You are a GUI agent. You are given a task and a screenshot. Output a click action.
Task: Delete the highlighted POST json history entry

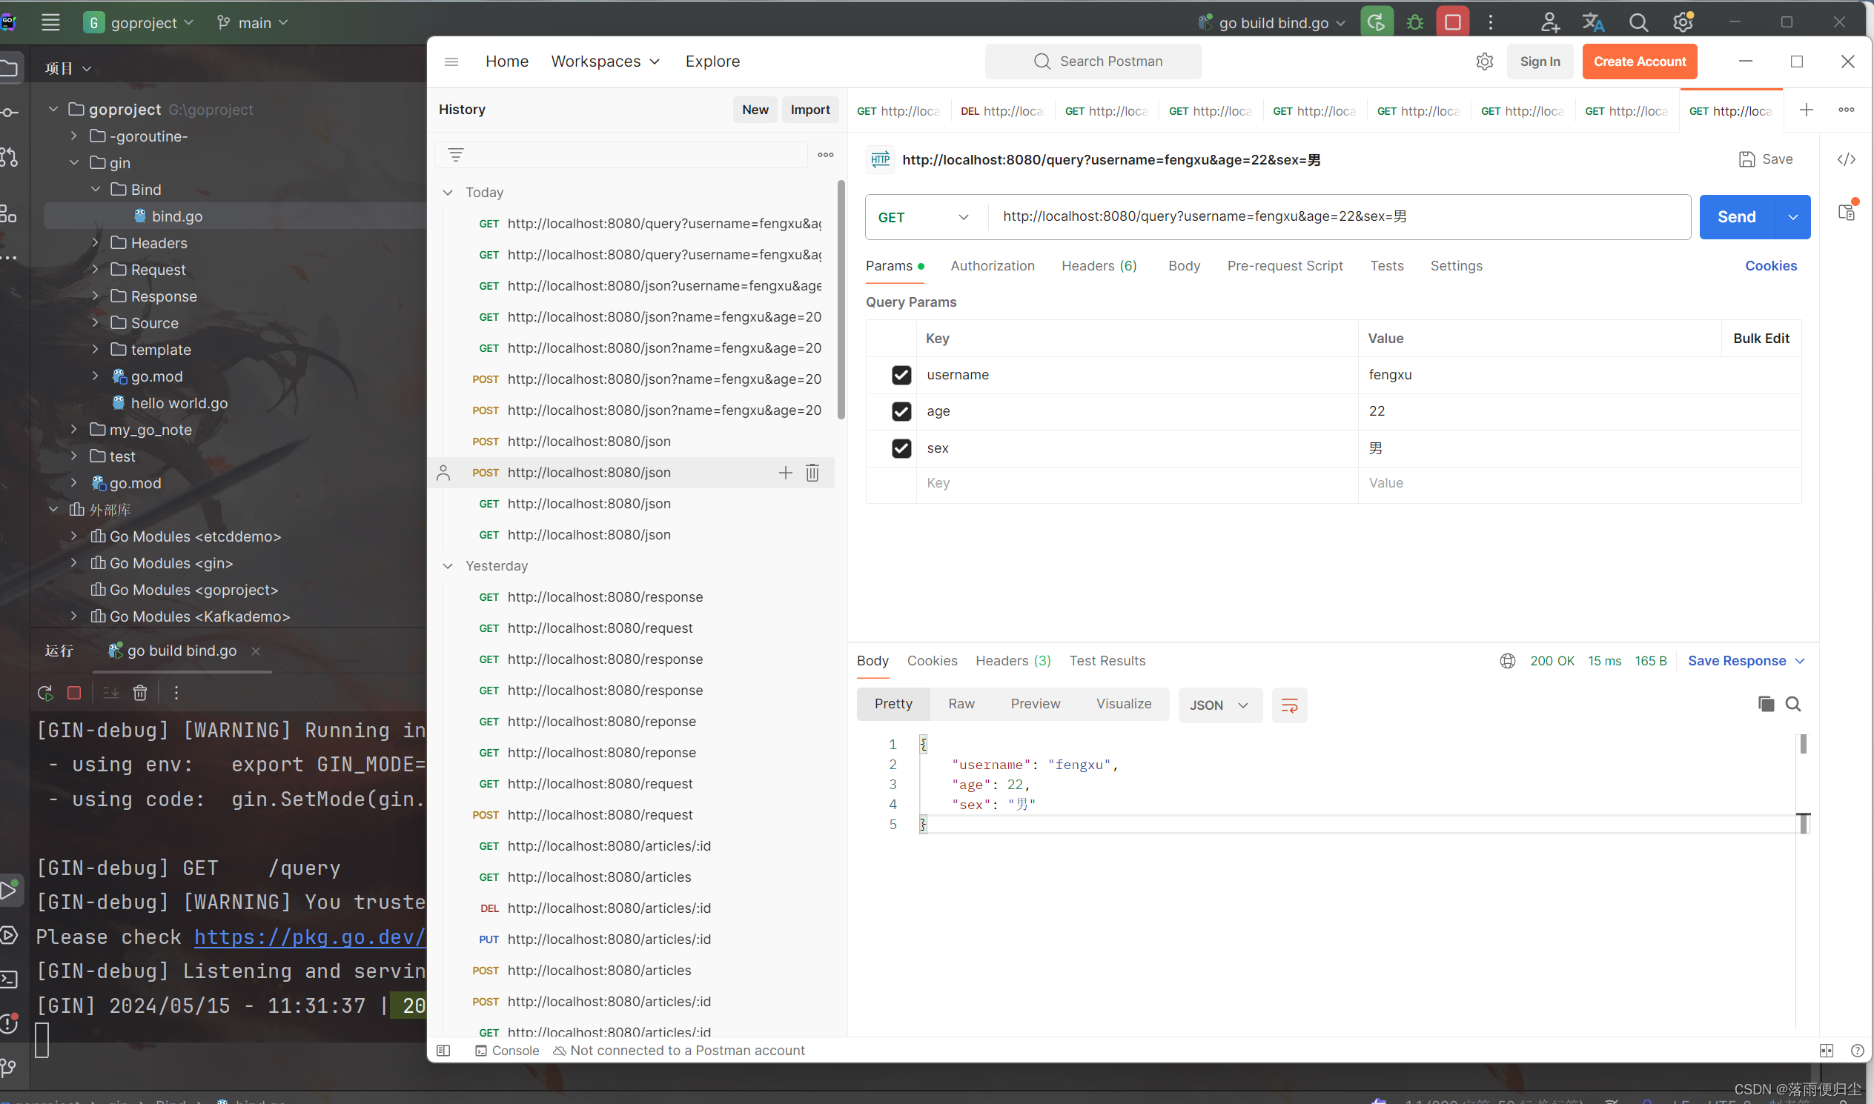pos(812,473)
